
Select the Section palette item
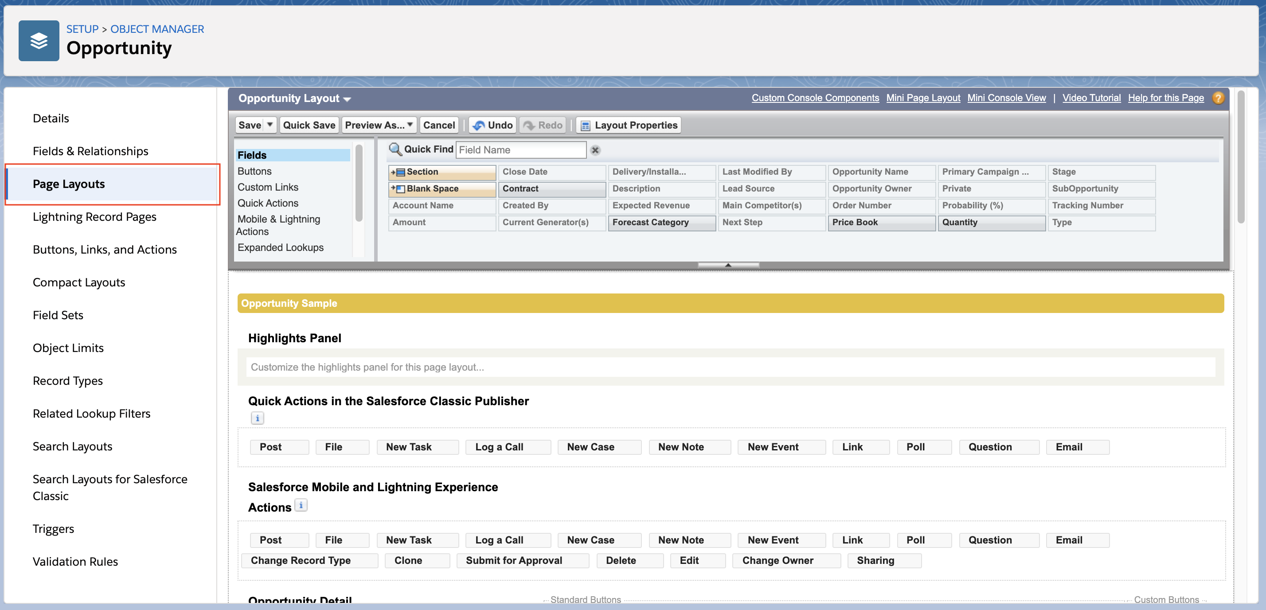tap(442, 172)
